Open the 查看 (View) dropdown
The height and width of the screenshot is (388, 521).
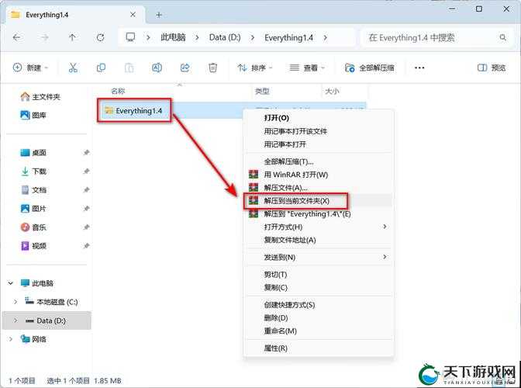point(307,68)
